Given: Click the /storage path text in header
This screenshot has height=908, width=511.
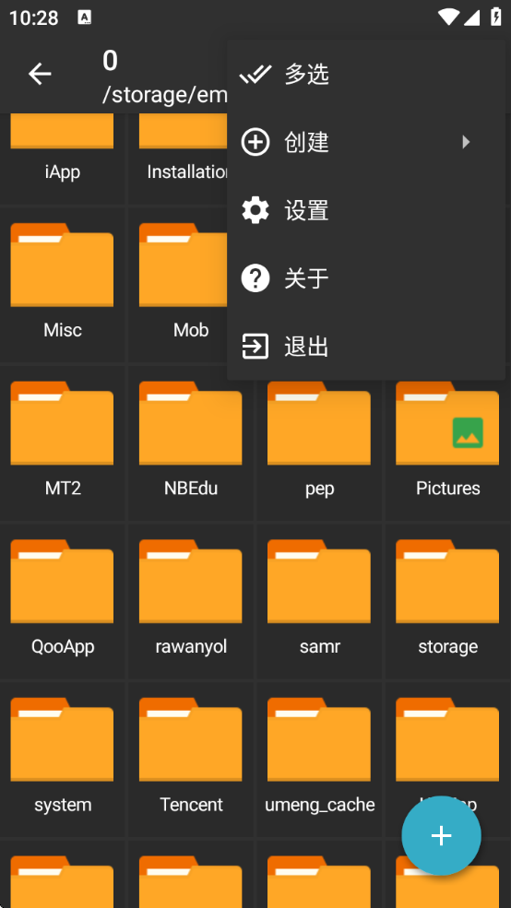Looking at the screenshot, I should 165,94.
